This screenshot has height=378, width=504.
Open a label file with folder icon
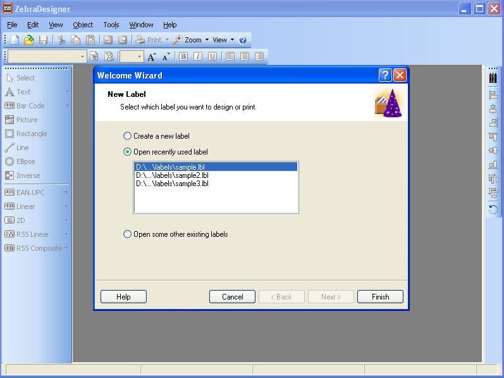click(x=29, y=40)
